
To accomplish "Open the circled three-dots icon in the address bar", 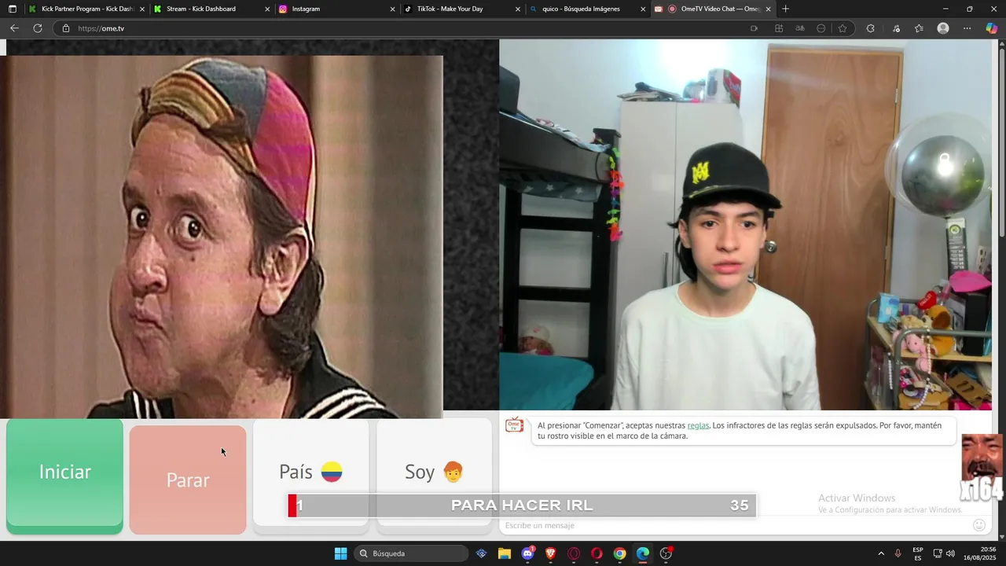I will (x=821, y=28).
